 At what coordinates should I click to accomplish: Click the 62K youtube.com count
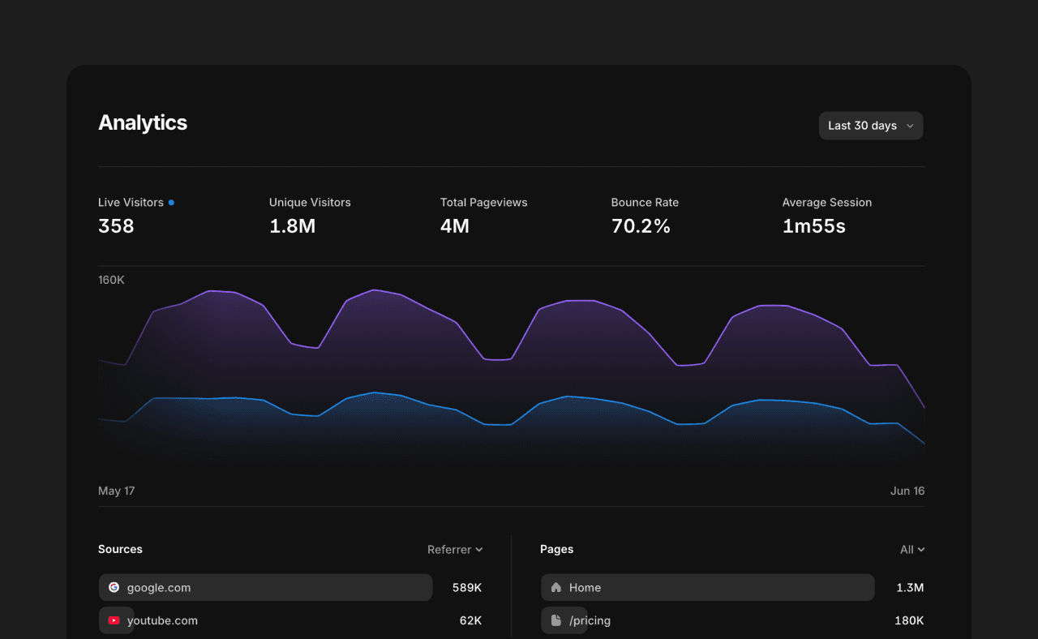[470, 620]
